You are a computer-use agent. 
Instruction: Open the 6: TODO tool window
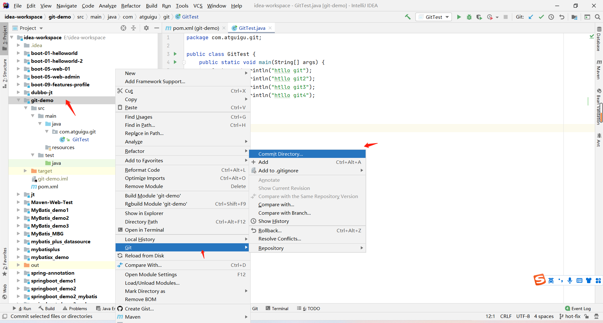pos(308,309)
